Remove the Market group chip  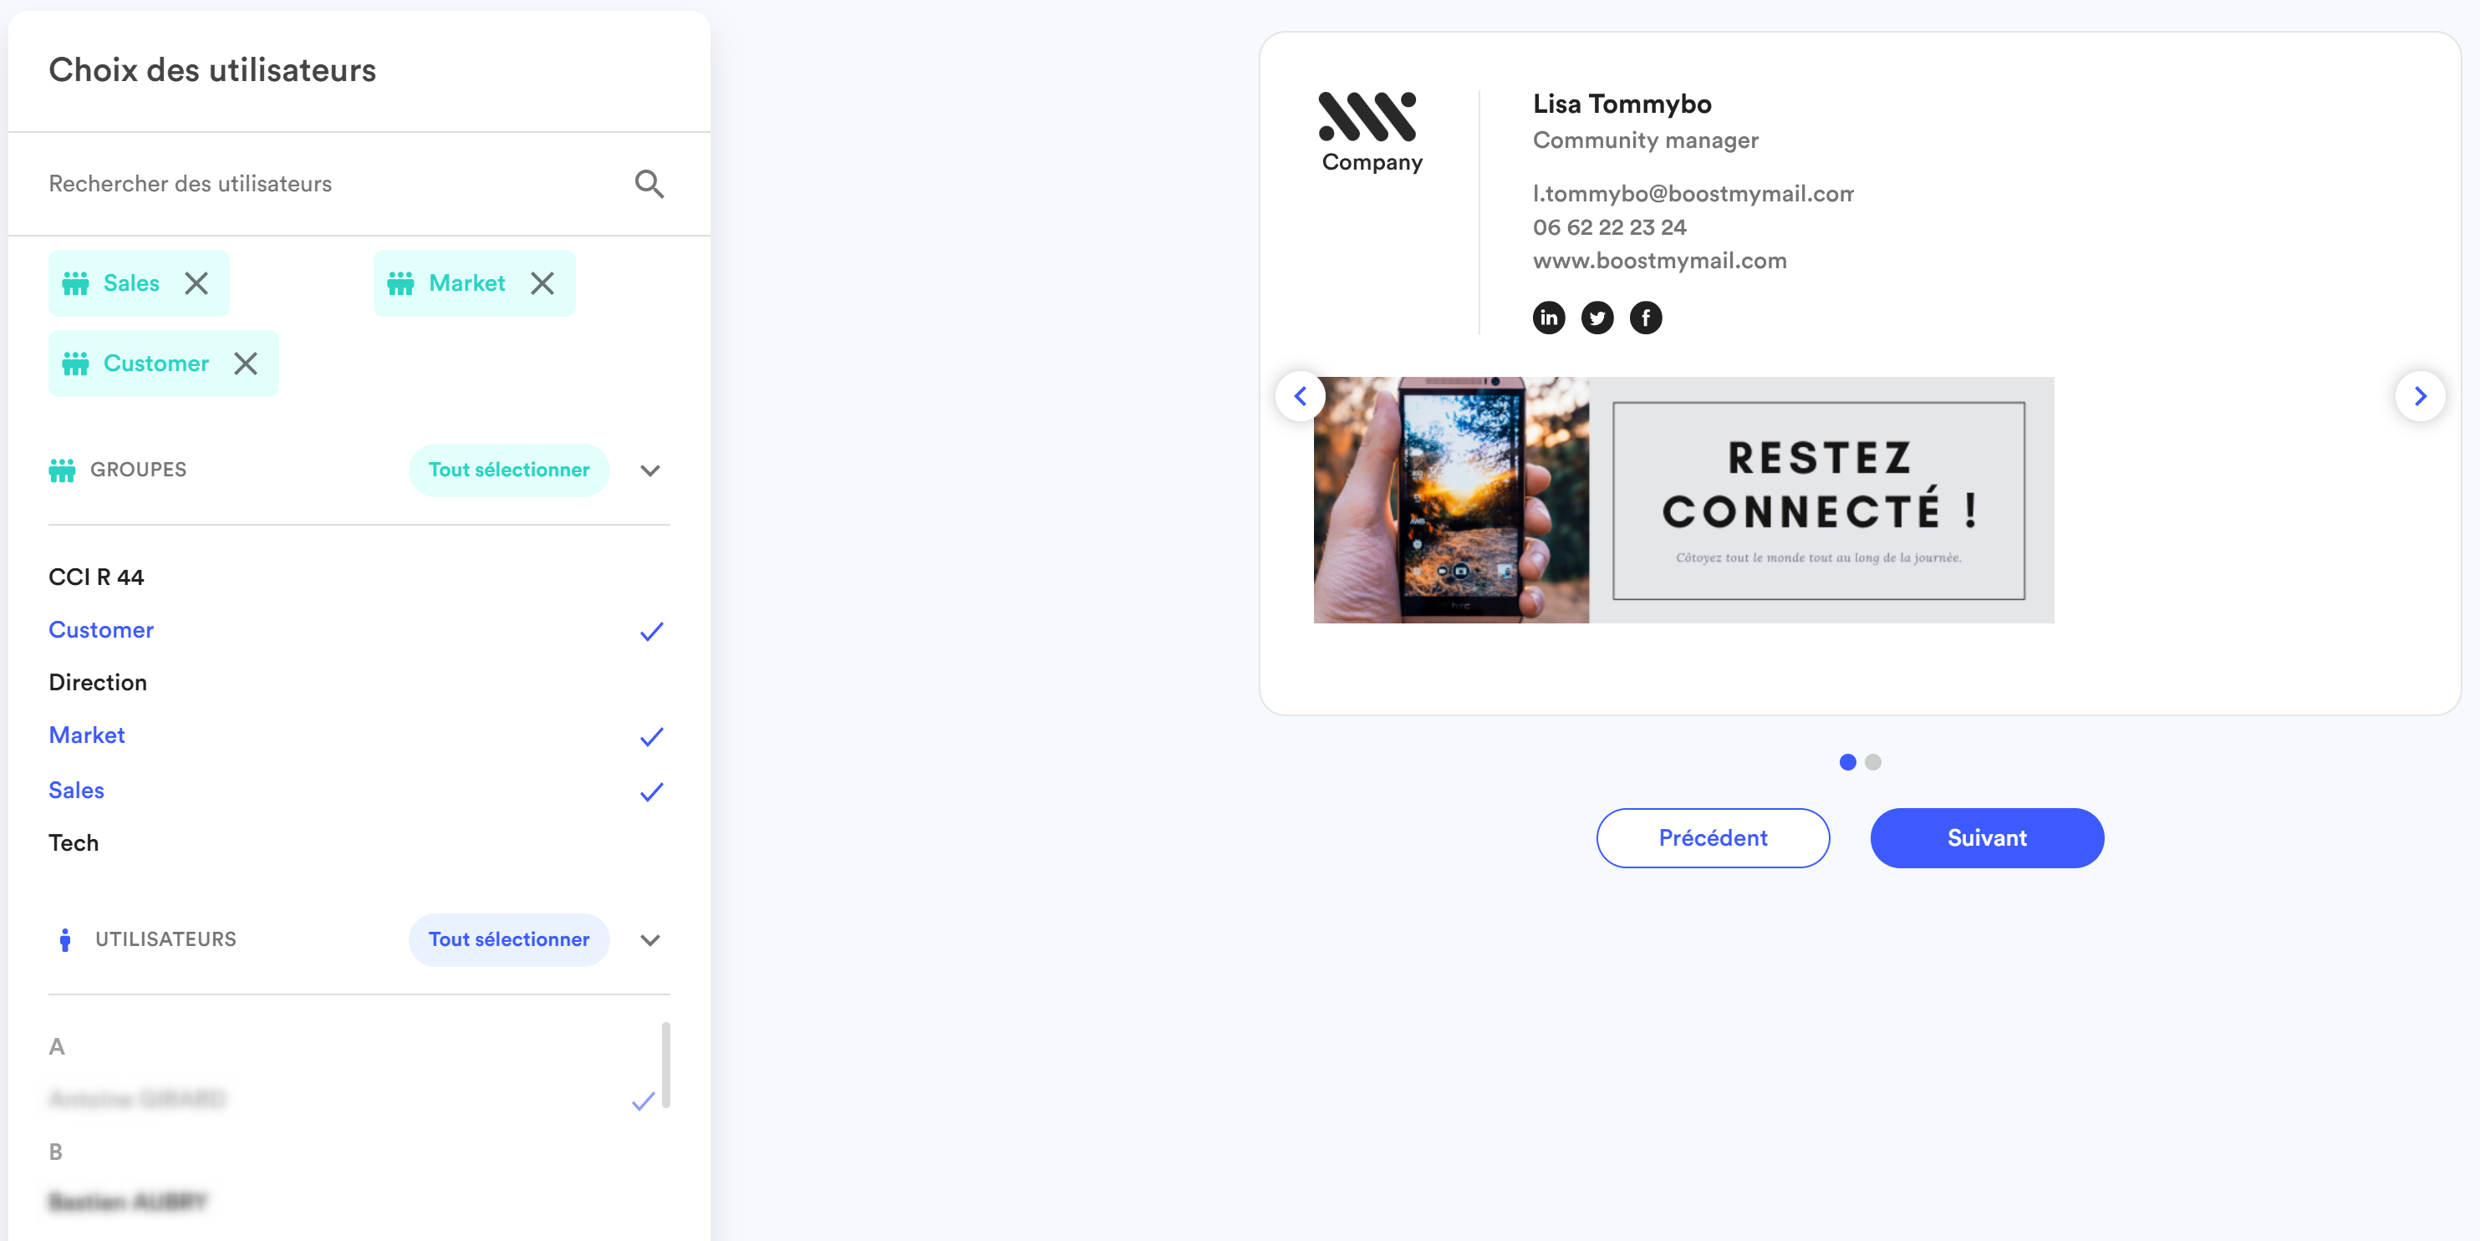[543, 283]
